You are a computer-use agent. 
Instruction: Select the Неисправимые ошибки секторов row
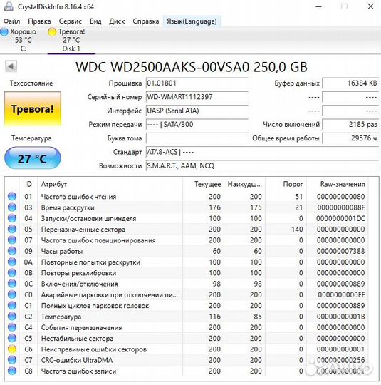[x=187, y=349]
